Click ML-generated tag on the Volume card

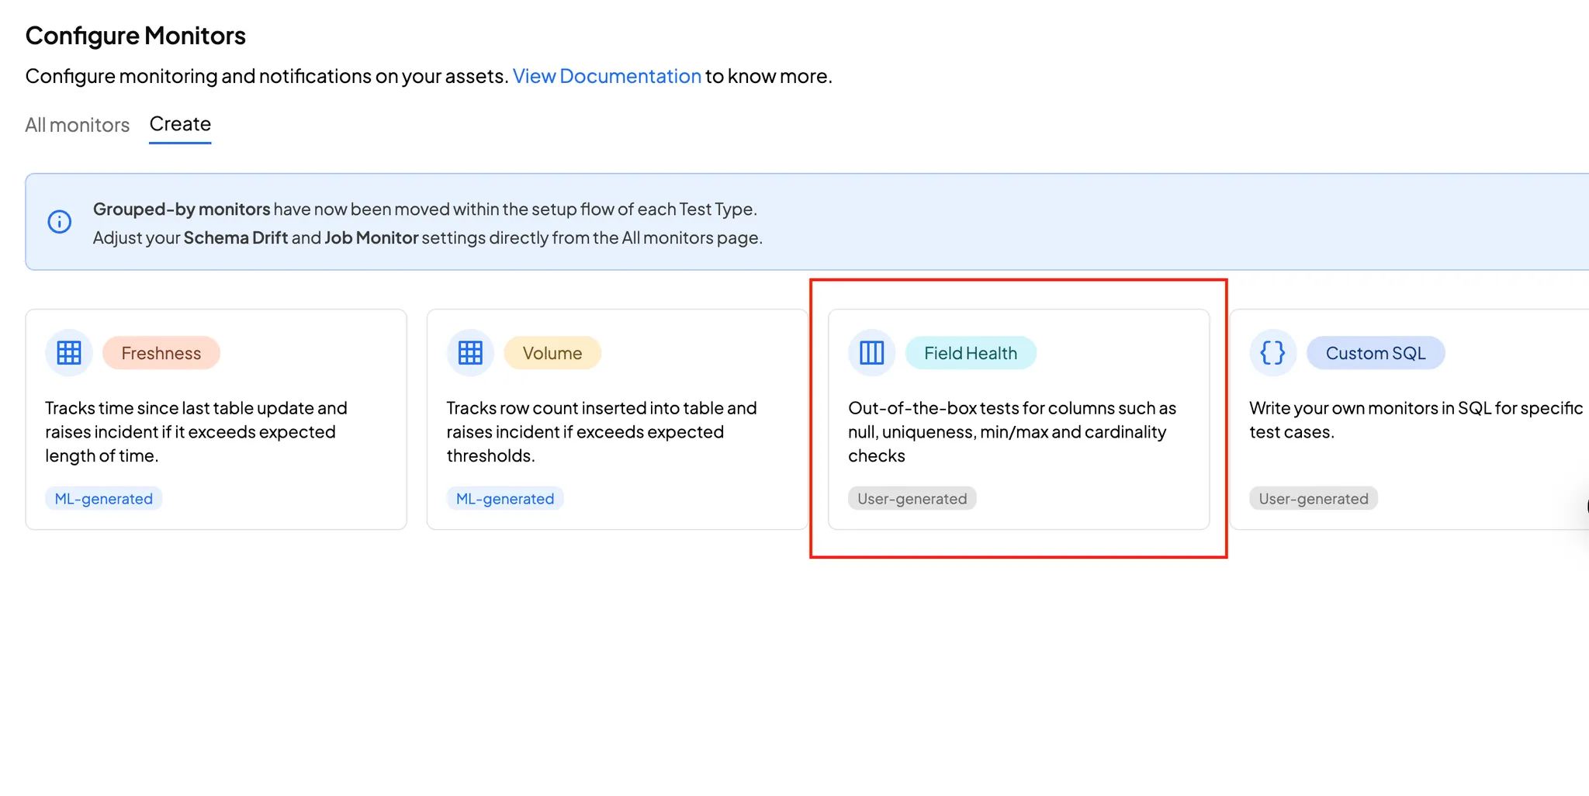pyautogui.click(x=505, y=499)
